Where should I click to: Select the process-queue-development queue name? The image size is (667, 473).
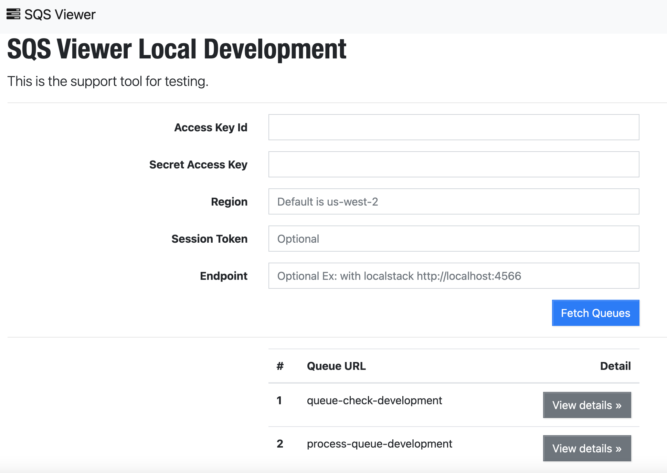[380, 443]
